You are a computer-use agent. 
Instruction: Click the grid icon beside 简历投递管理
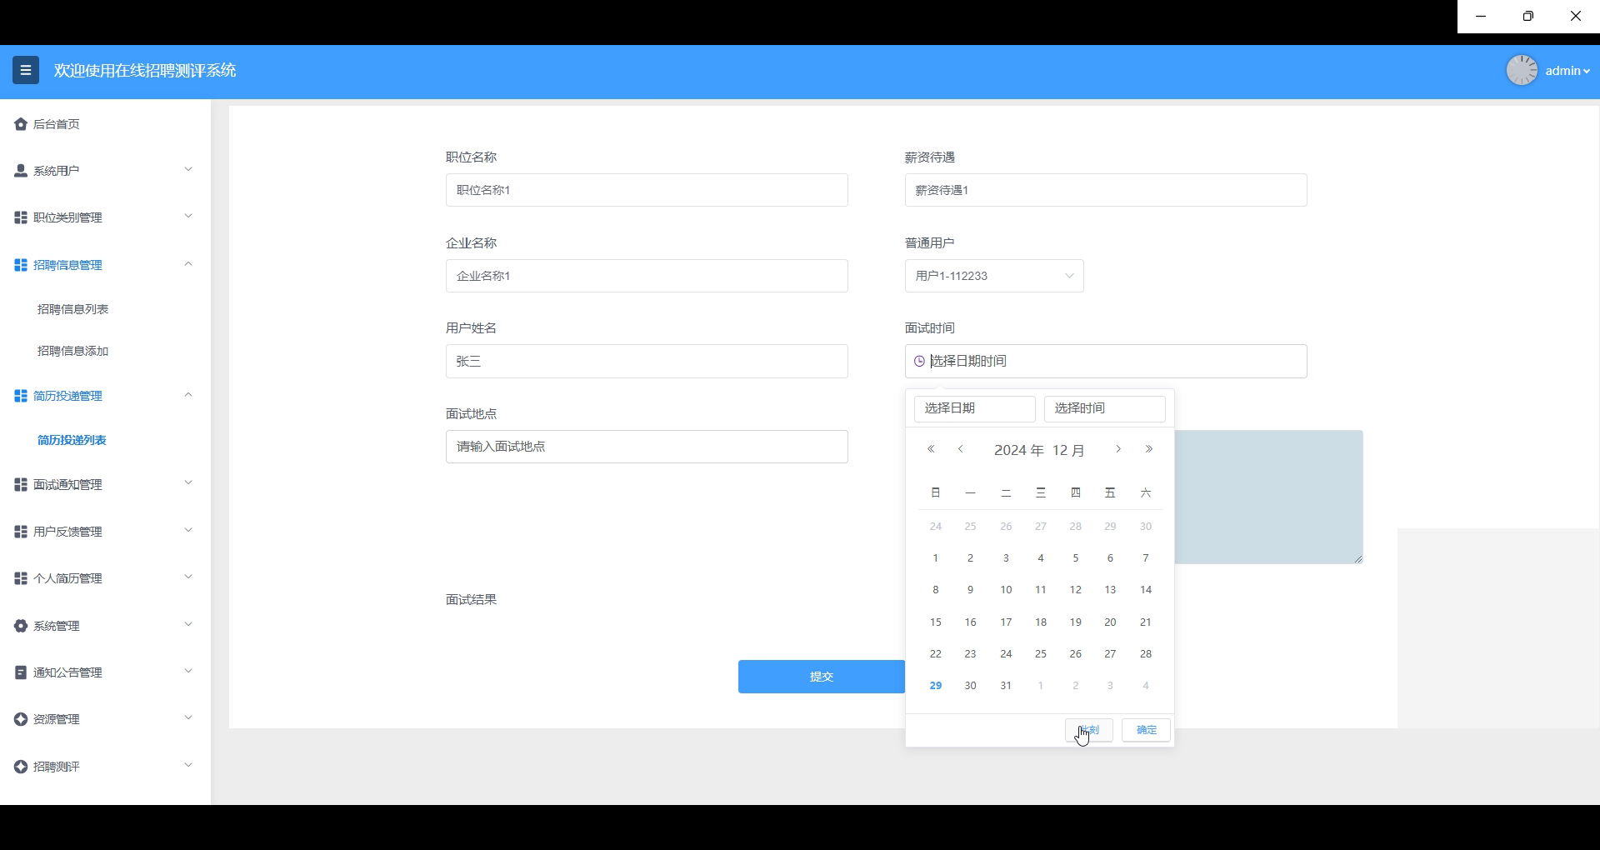tap(21, 396)
